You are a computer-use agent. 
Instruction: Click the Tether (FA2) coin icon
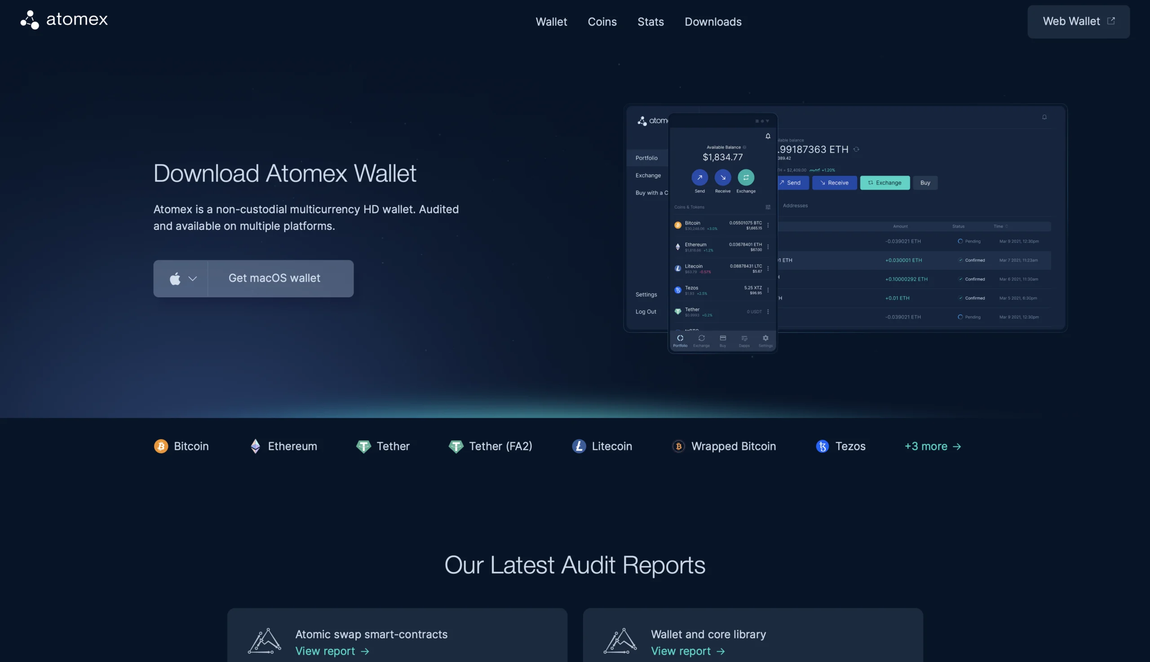tap(456, 446)
